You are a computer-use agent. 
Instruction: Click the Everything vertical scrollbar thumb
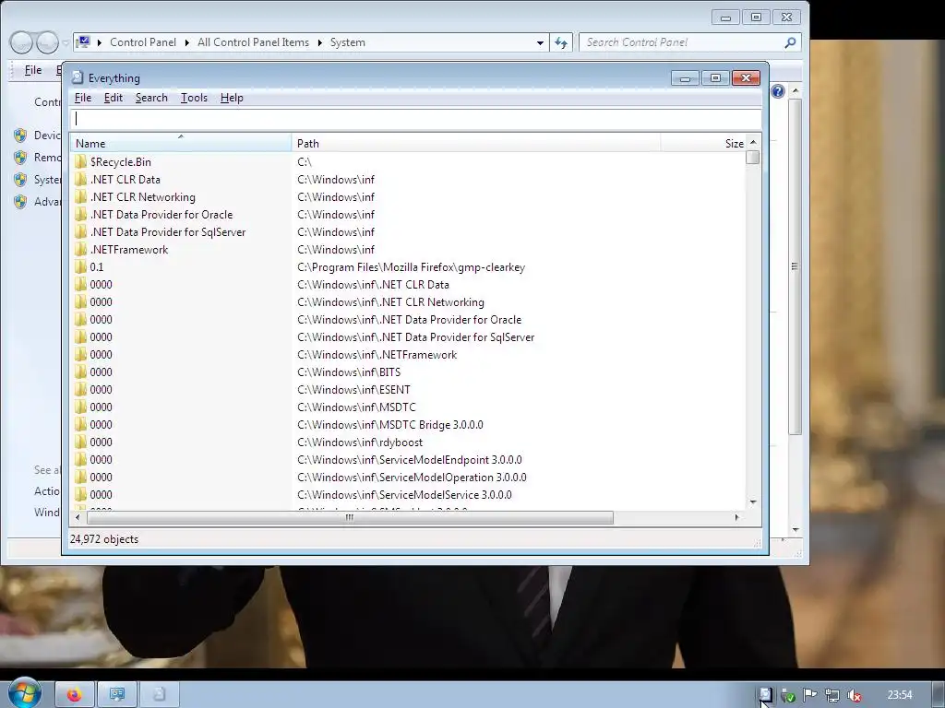pyautogui.click(x=753, y=157)
